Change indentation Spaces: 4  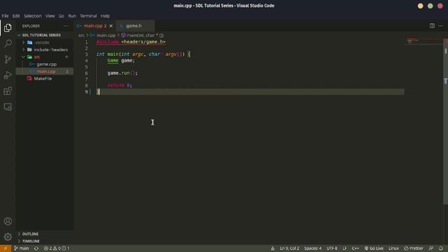(x=313, y=248)
